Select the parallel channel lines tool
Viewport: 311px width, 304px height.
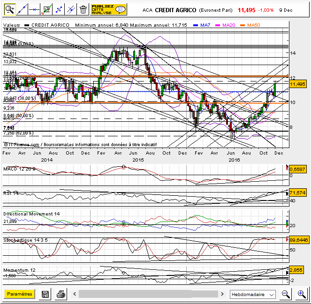pos(71,9)
